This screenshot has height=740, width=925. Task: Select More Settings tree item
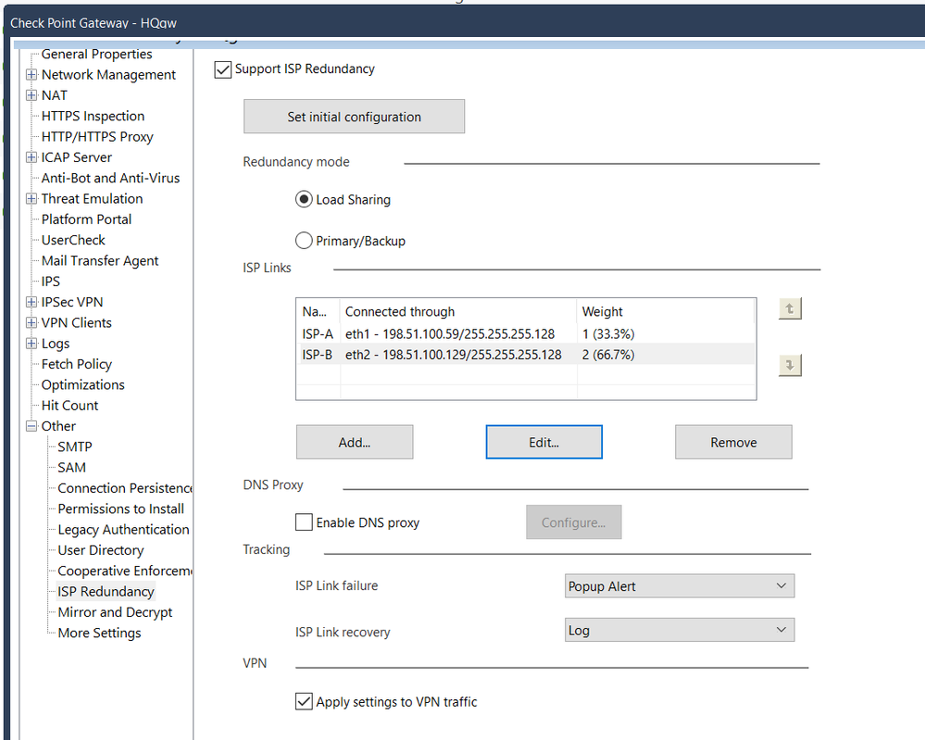tap(99, 633)
